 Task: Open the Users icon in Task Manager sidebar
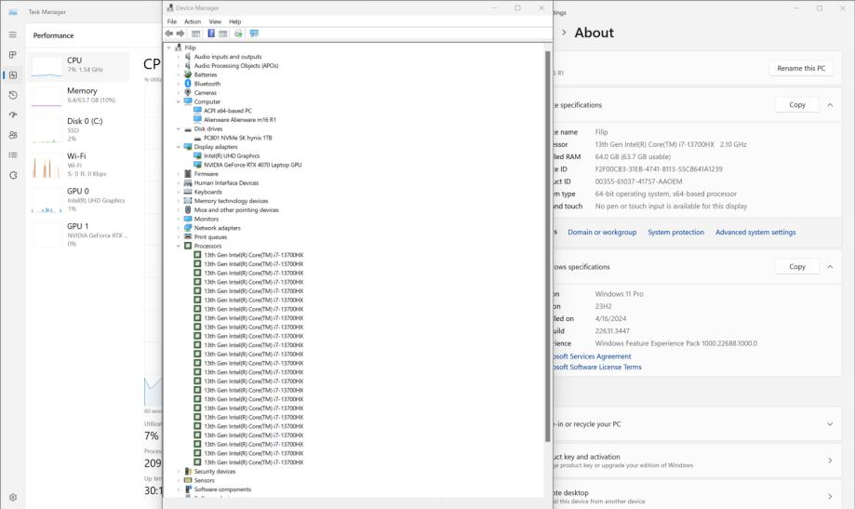12,135
